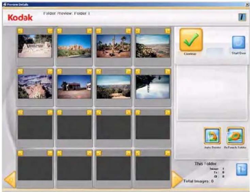Image resolution: width=250 pixels, height=192 pixels.
Task: Click rotate-left icon on cloudy canyon overlook photo
Action: pyautogui.click(x=138, y=31)
